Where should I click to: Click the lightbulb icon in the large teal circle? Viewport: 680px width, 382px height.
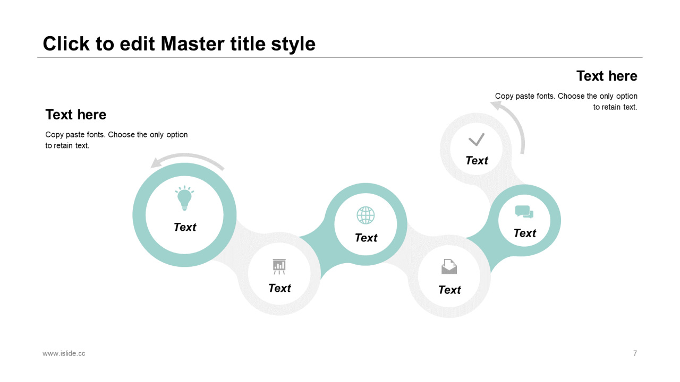point(184,198)
